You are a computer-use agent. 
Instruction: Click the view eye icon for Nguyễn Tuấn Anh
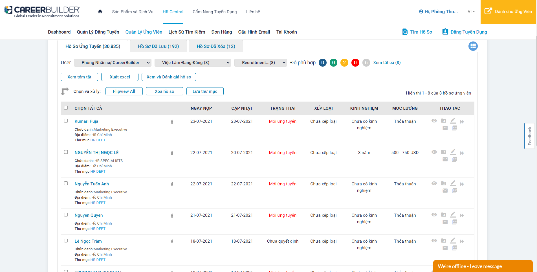tap(434, 183)
